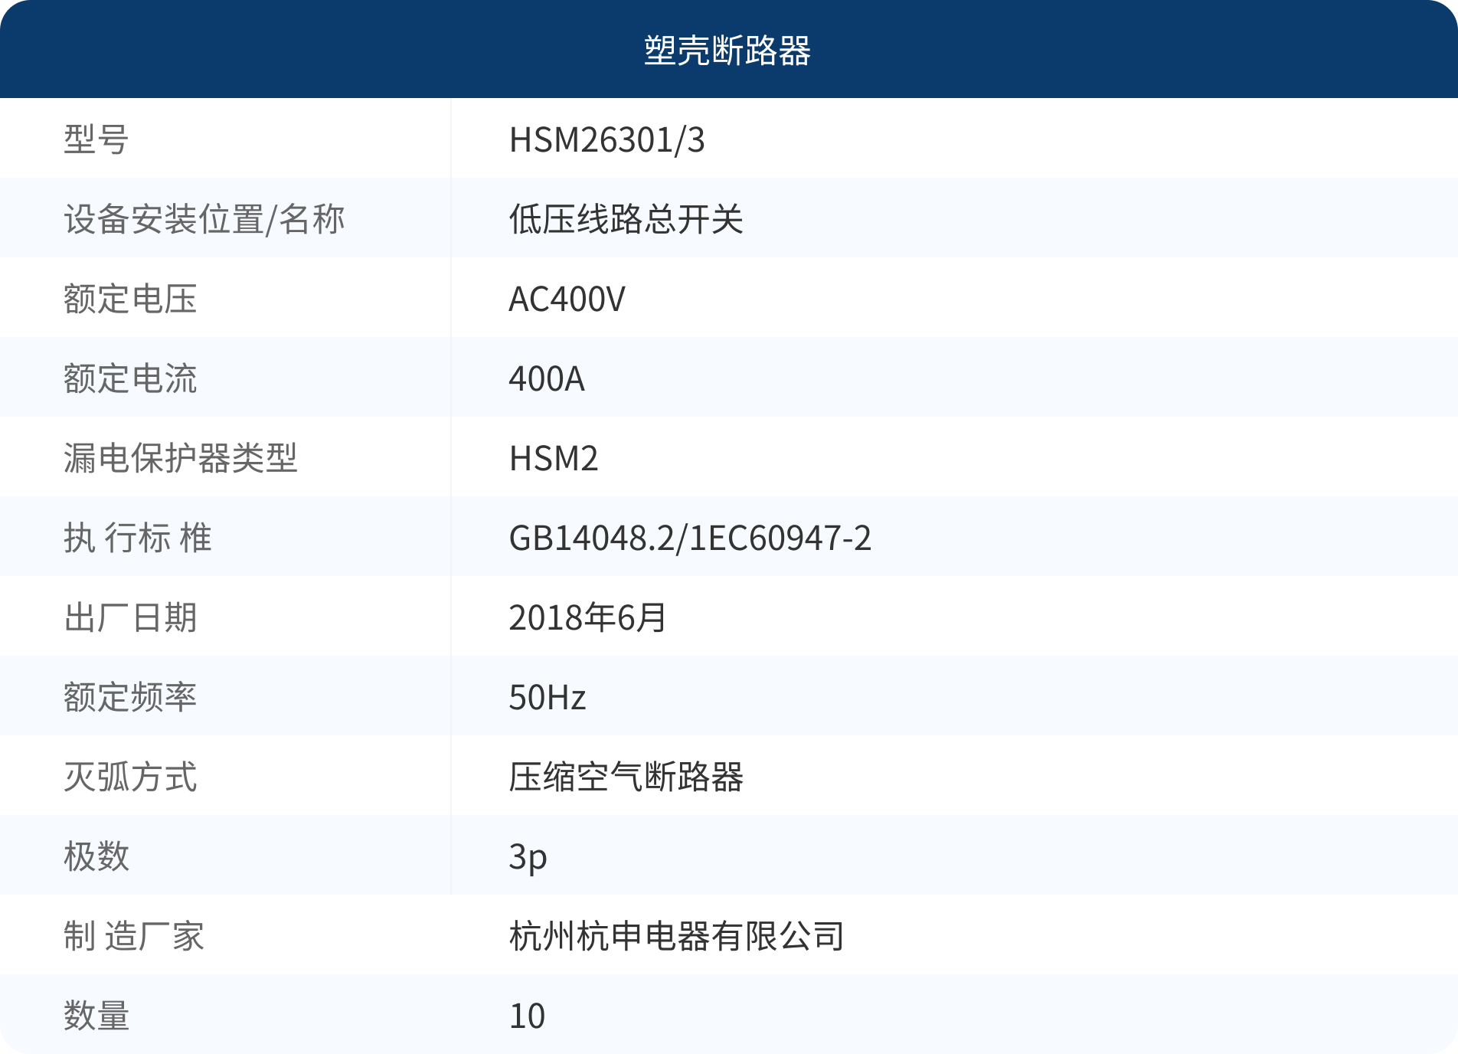1458x1054 pixels.
Task: Select the quantity value 10
Action: [x=527, y=1016]
